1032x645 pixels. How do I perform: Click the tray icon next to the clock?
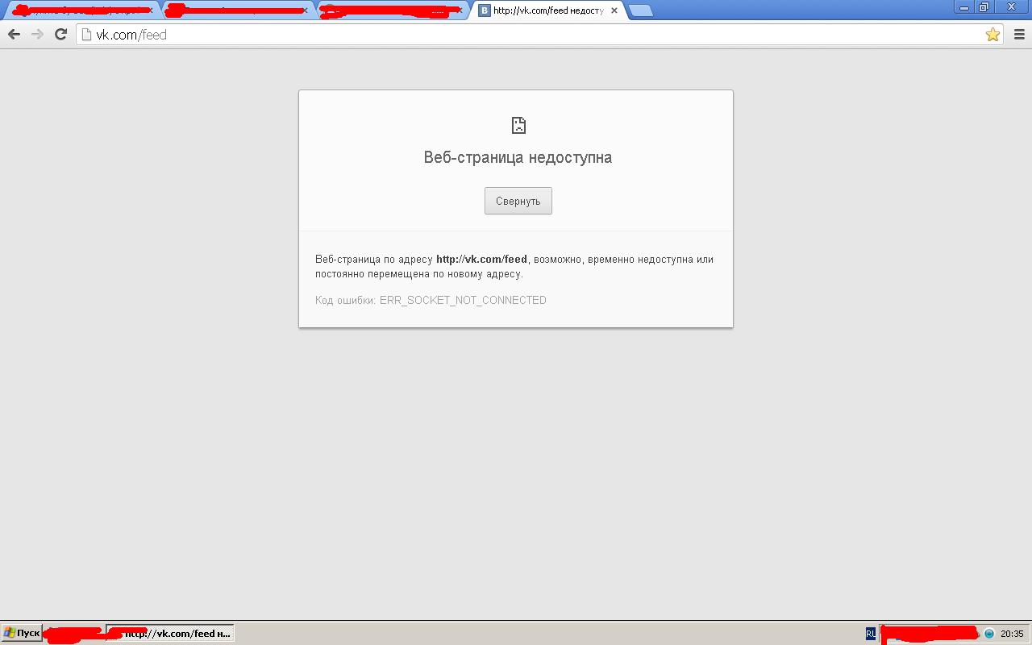[989, 634]
